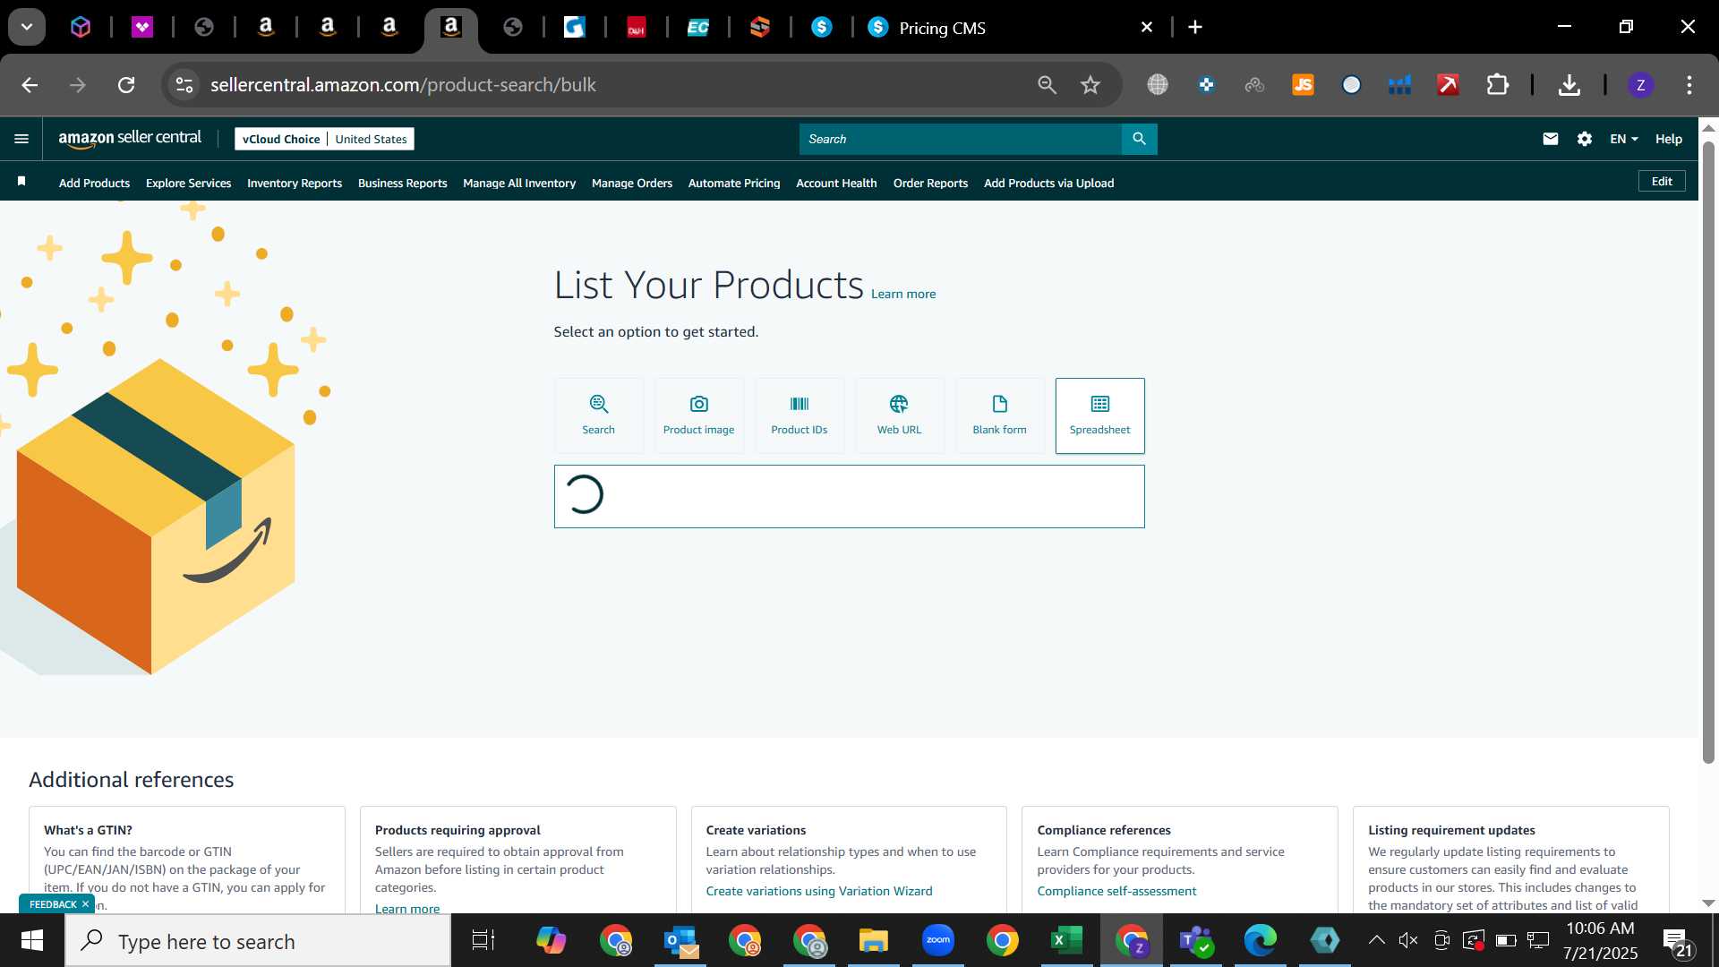Screen dimensions: 1719x967
Task: Choose the Product image option
Action: click(698, 415)
